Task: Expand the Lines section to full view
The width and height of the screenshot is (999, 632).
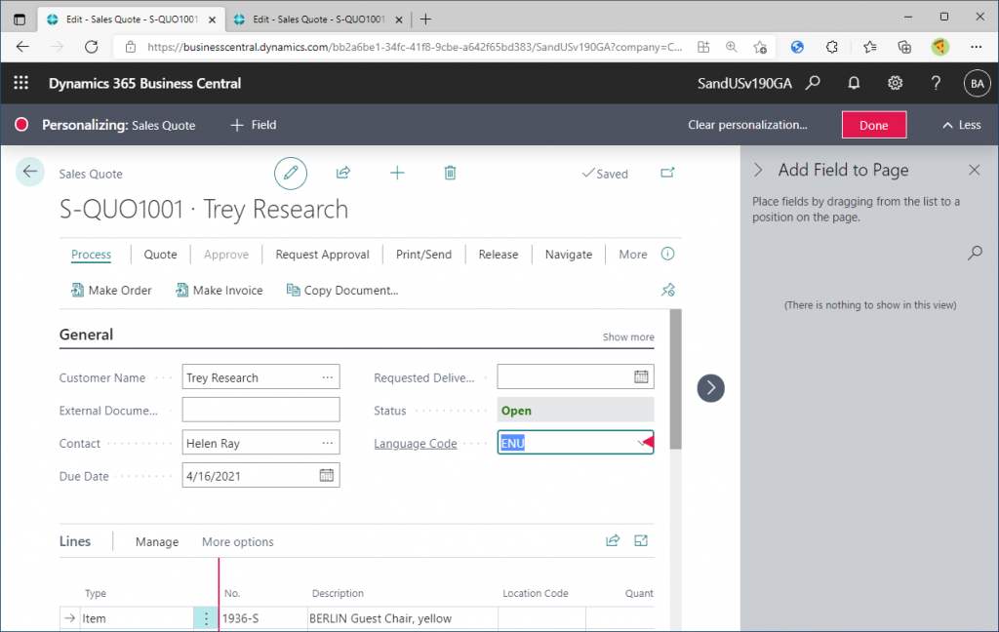Action: coord(641,541)
